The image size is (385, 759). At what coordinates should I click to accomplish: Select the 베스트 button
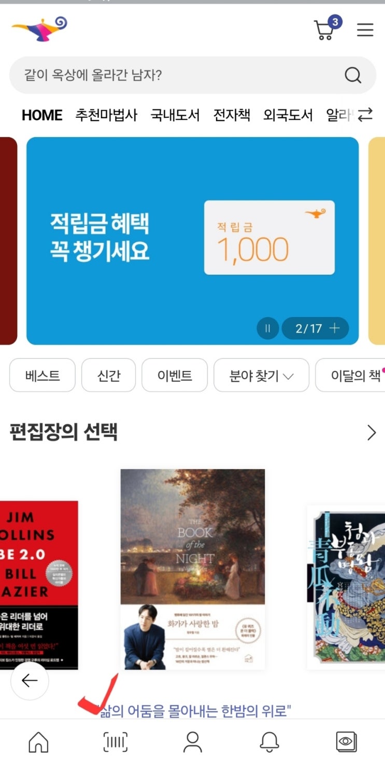pyautogui.click(x=42, y=375)
